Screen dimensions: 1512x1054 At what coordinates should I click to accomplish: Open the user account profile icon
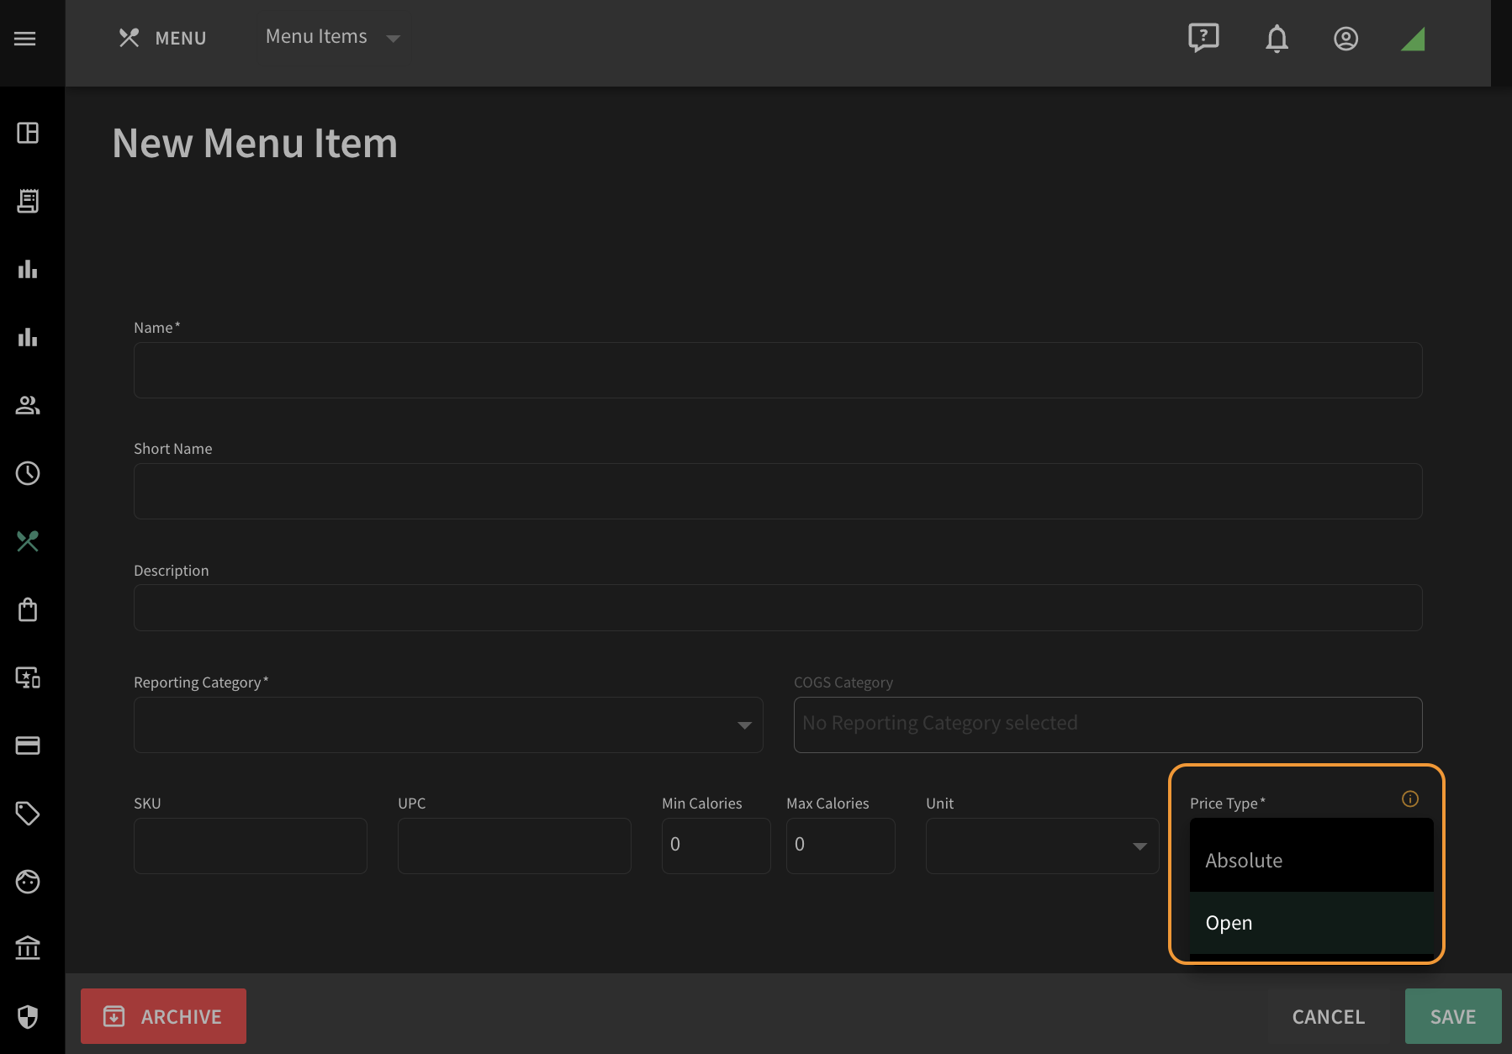tap(1345, 39)
